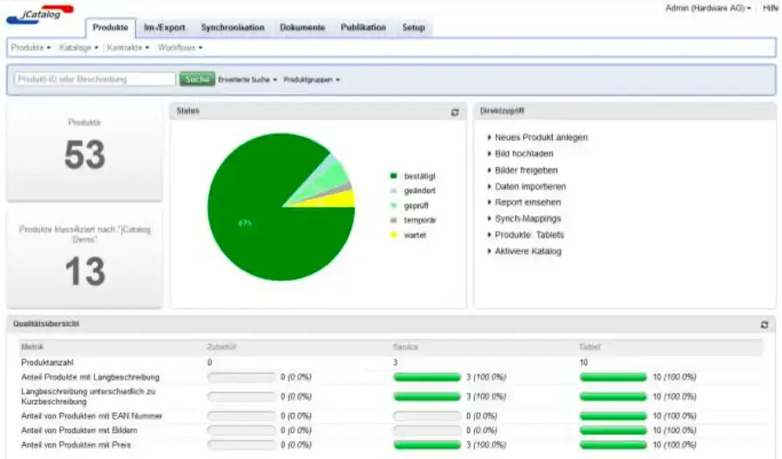
Task: Click Tablet progress bar in EAN Nummer row
Action: coord(613,415)
